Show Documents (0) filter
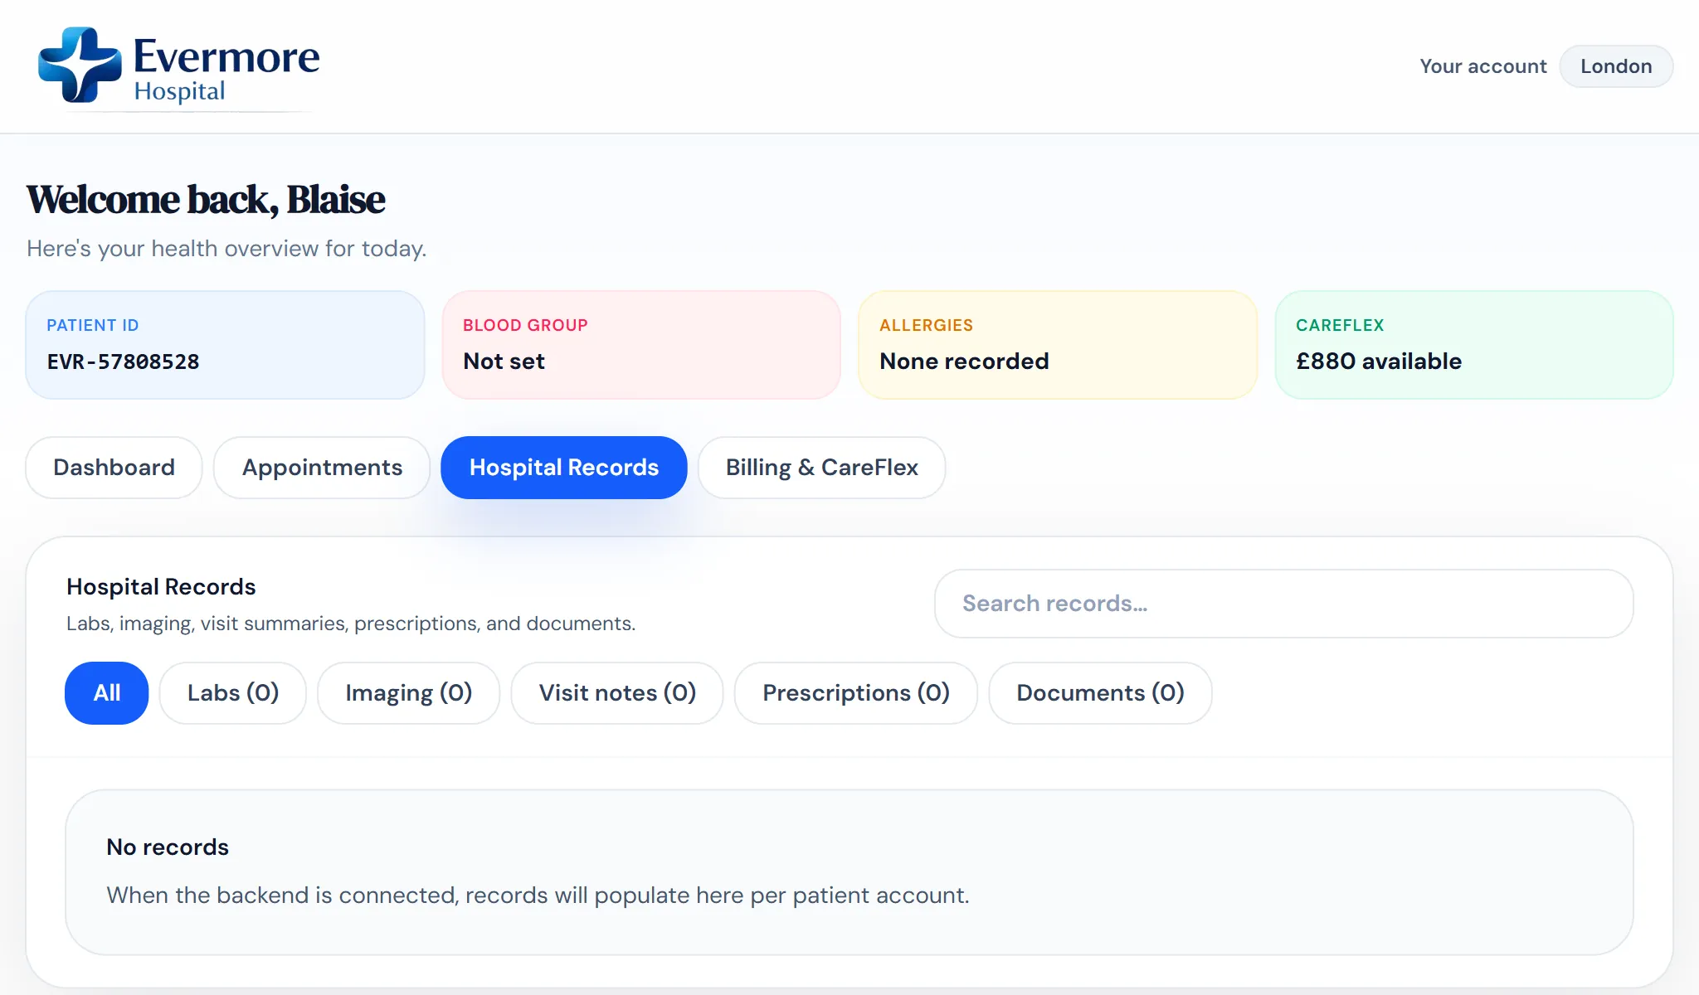 (1100, 693)
